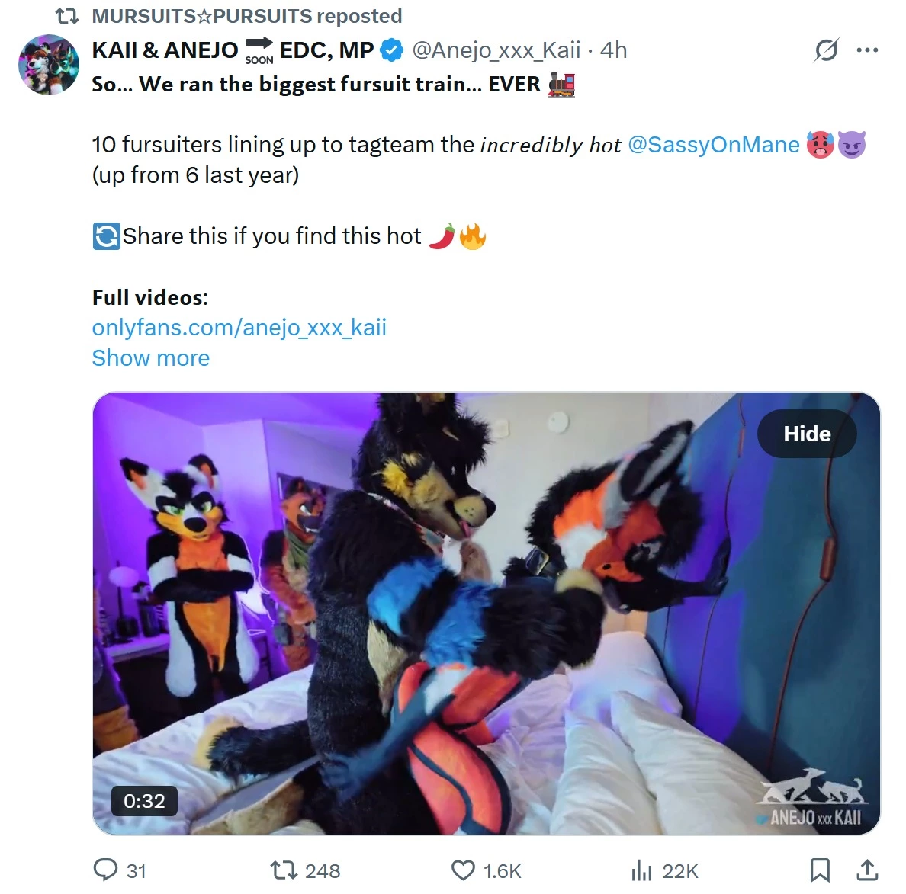The width and height of the screenshot is (906, 894).
Task: Click the blue verified badge icon
Action: pos(392,51)
